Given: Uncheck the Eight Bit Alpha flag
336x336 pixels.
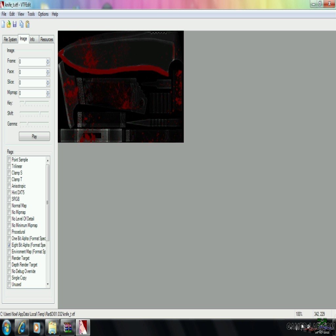Looking at the screenshot, I should 9,245.
